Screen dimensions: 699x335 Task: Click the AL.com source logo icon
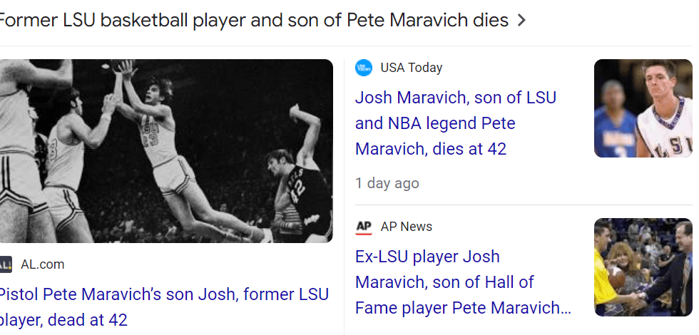tap(5, 264)
